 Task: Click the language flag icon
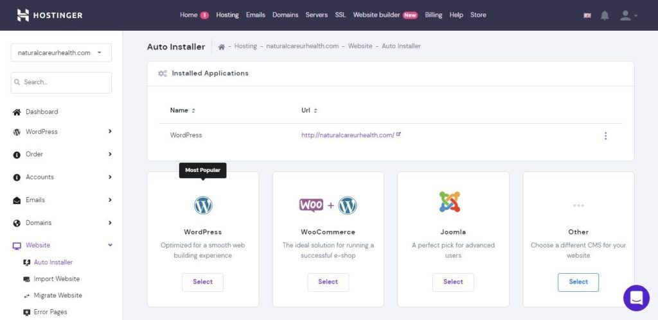coord(587,15)
